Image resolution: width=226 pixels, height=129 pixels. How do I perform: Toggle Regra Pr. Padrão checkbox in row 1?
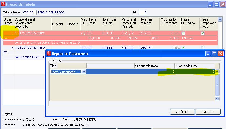183,33
